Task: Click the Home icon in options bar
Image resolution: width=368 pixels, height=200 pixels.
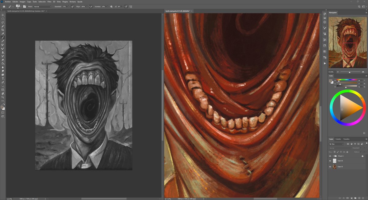Action: tap(3, 6)
